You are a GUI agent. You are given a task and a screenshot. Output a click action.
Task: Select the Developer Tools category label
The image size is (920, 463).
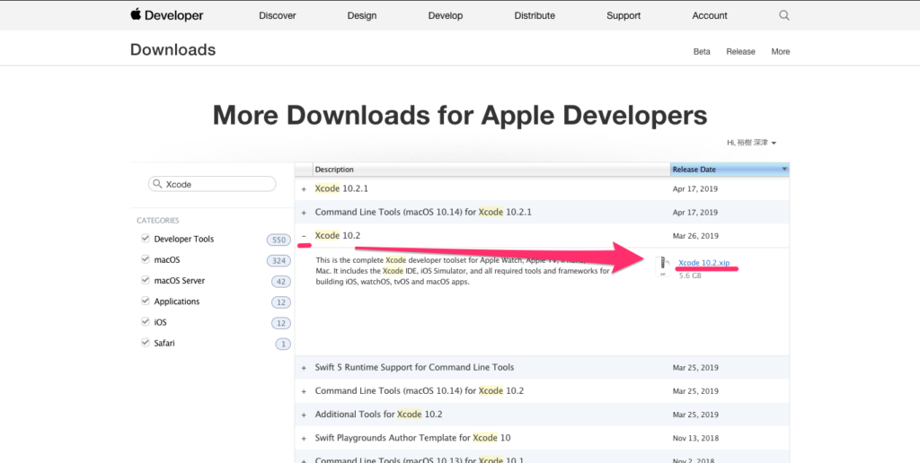click(183, 239)
